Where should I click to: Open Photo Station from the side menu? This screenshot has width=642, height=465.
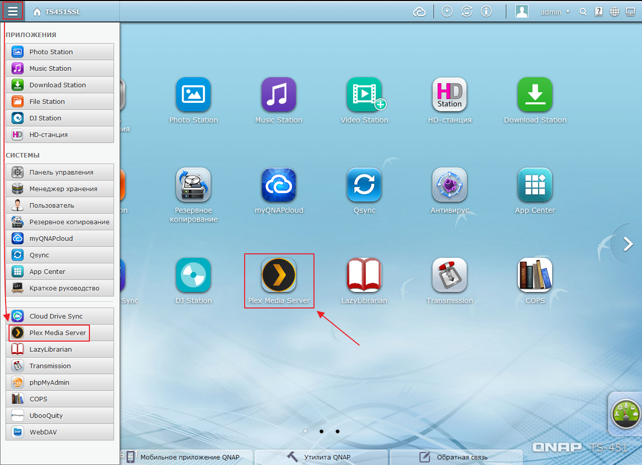[x=60, y=52]
